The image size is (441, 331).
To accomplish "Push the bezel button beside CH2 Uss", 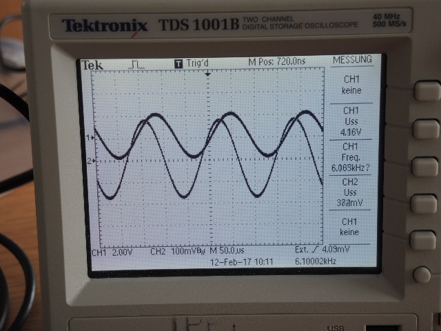I will [x=423, y=204].
